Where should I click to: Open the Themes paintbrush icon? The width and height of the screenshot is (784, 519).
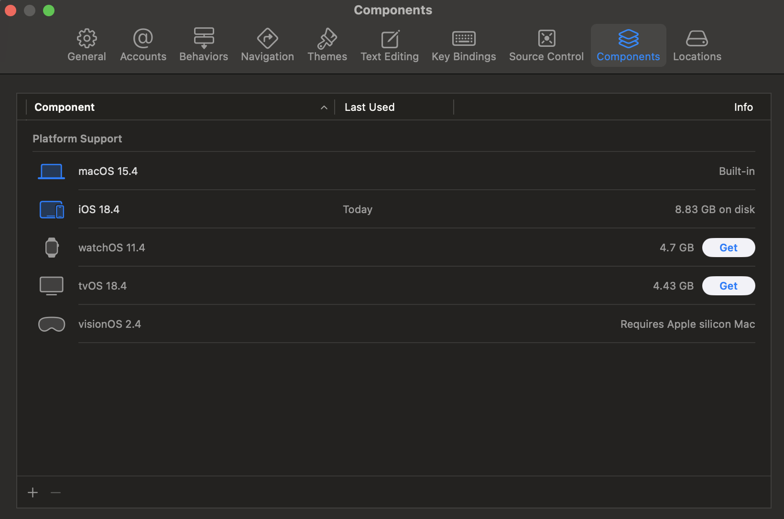click(x=327, y=38)
